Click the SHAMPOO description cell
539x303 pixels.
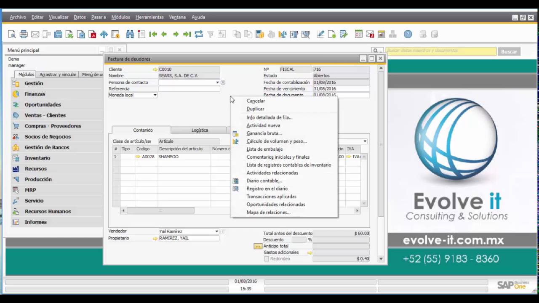click(x=184, y=157)
